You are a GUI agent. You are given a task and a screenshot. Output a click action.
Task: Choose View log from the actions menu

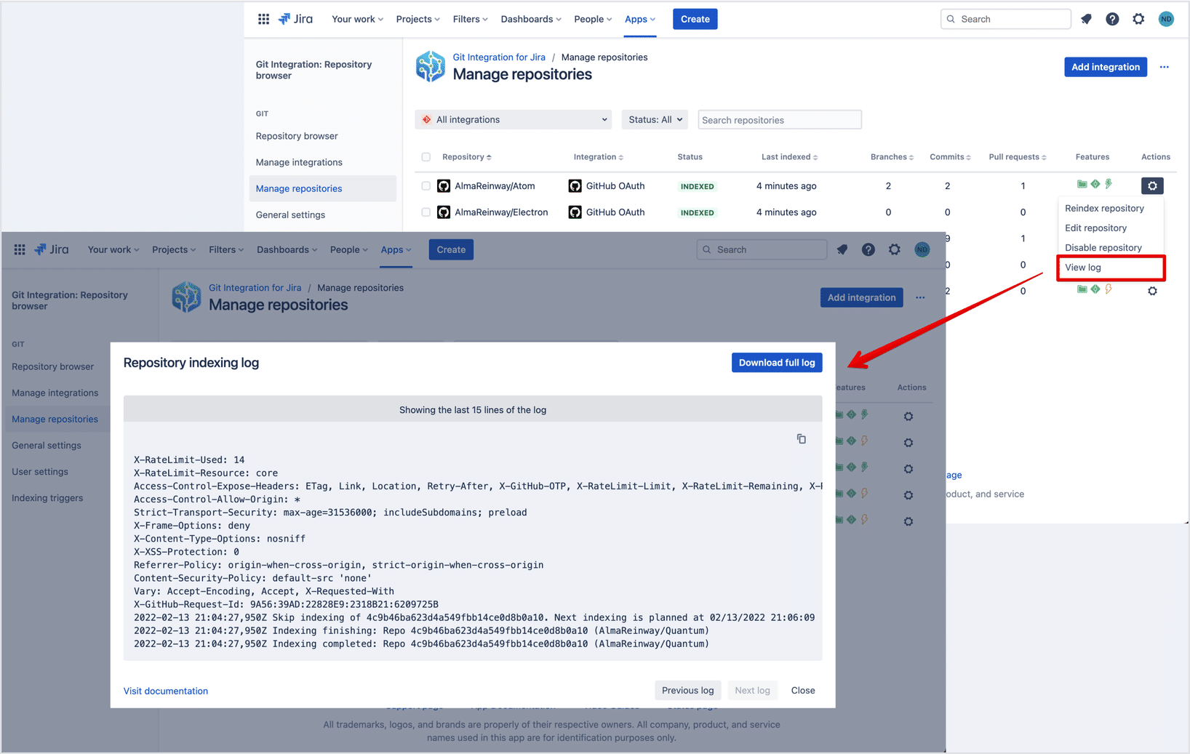[1083, 268]
